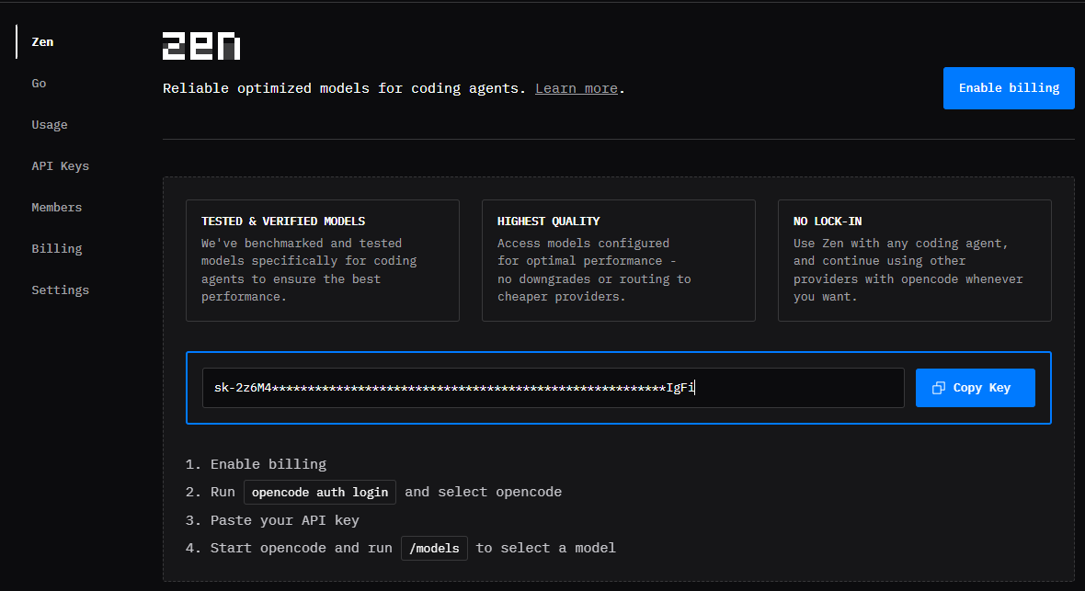Image resolution: width=1085 pixels, height=591 pixels.
Task: Click the copy icon in Copy Key
Action: (x=938, y=388)
